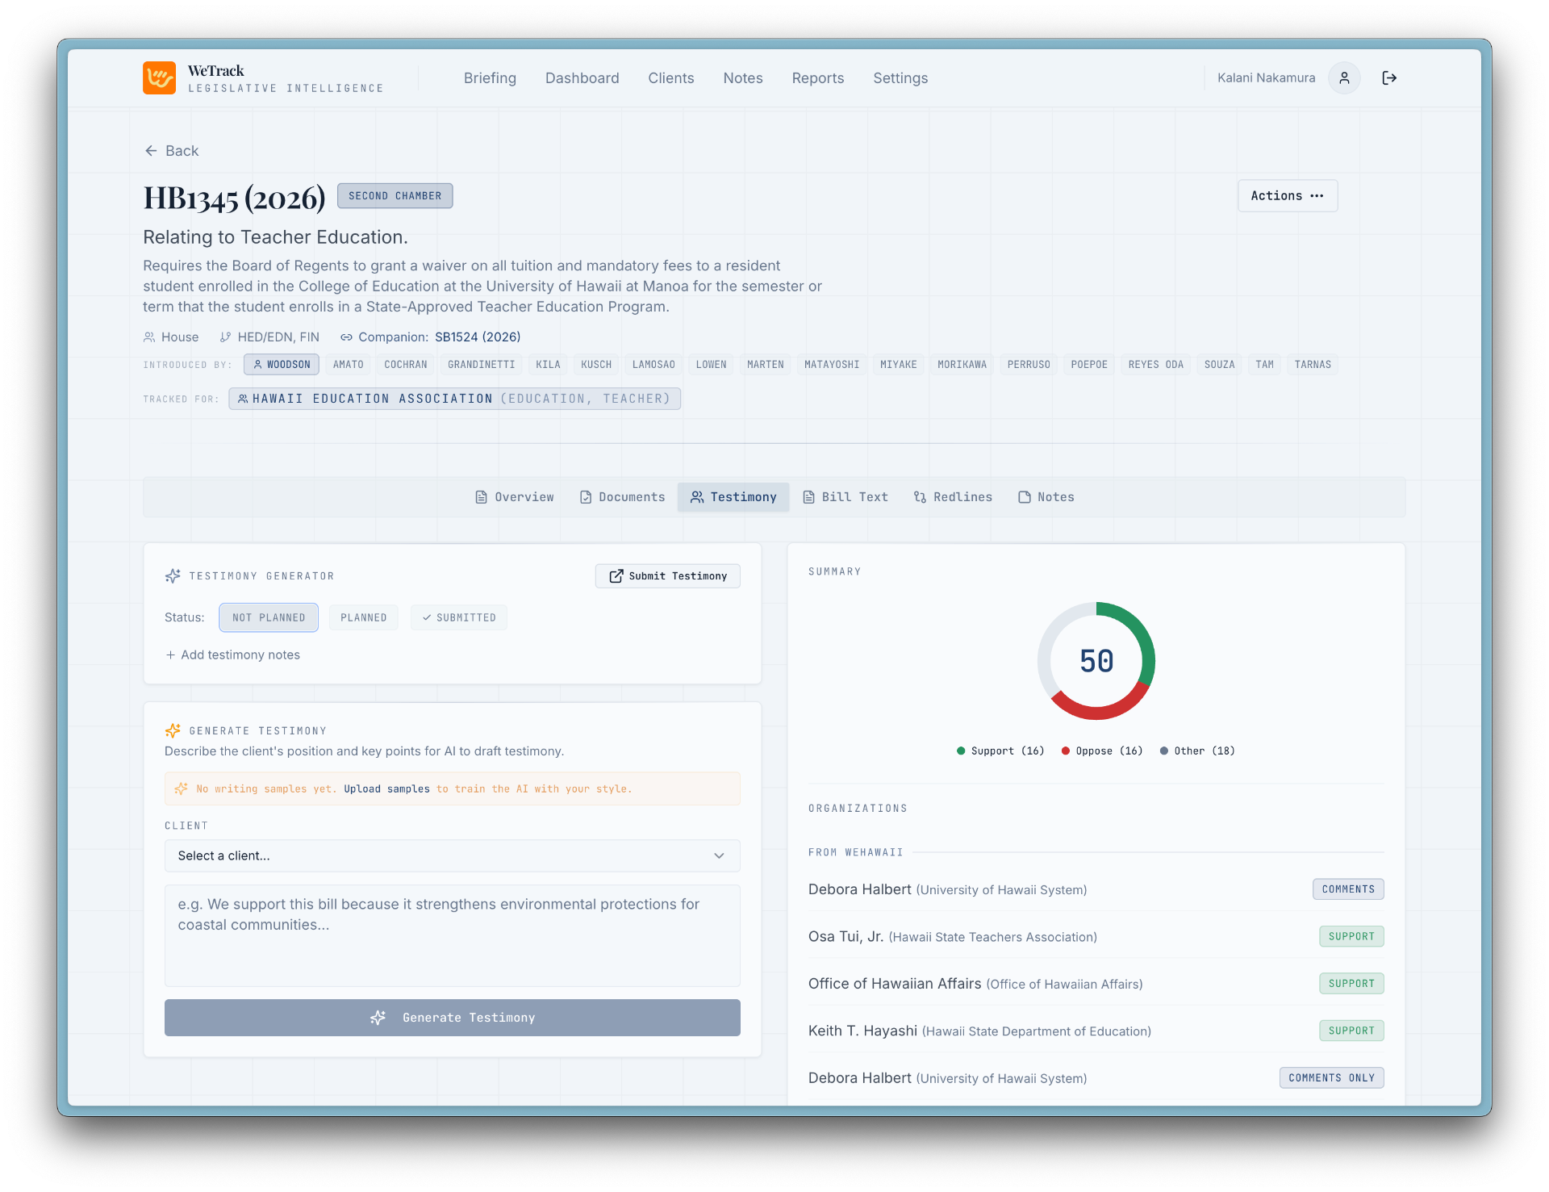
Task: Click the logout icon in the header
Action: (x=1389, y=77)
